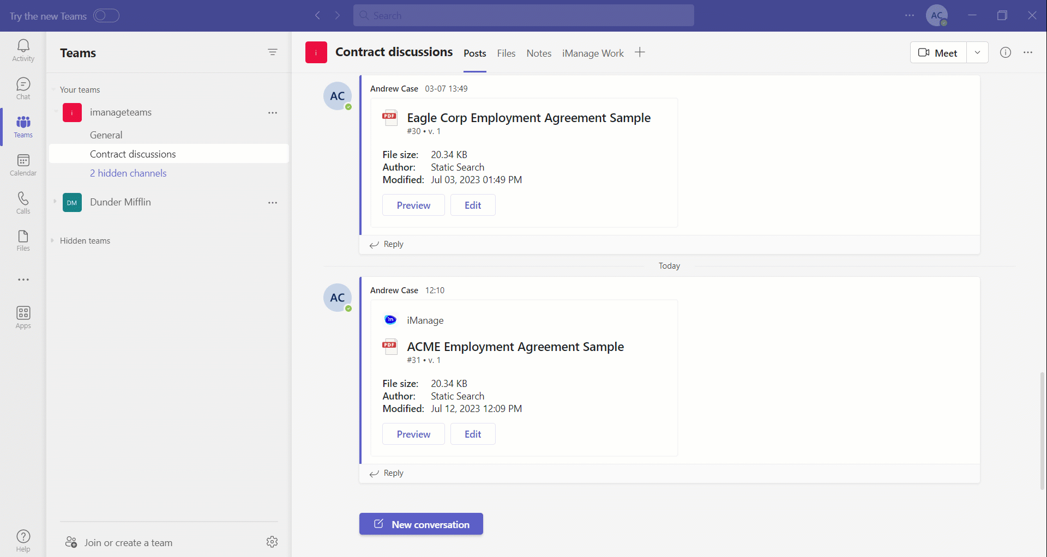Screen dimensions: 1047x557
Task: Preview the ACME Employment Agreement Sample
Action: [x=413, y=434]
